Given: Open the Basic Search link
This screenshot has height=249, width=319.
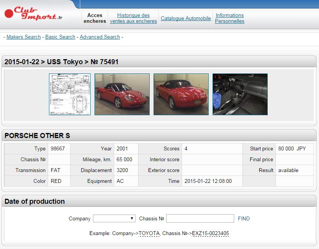Looking at the screenshot, I should (60, 37).
